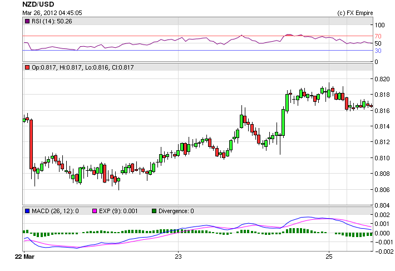Click the RSI axis value 50
395x271 pixels.
coord(378,43)
